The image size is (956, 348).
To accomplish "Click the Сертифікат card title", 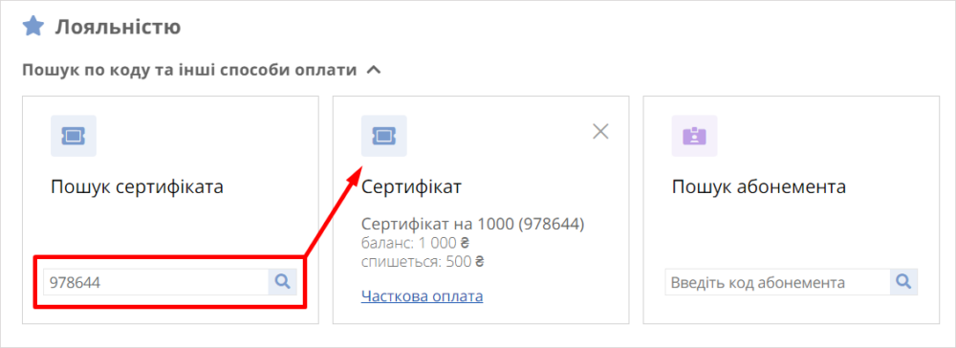I will tap(411, 186).
